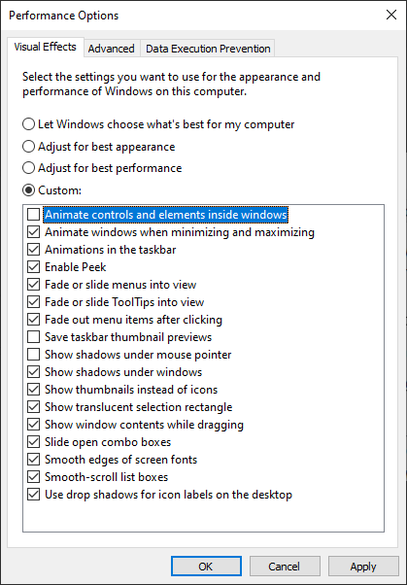Switch to the Advanced tab

tap(111, 49)
